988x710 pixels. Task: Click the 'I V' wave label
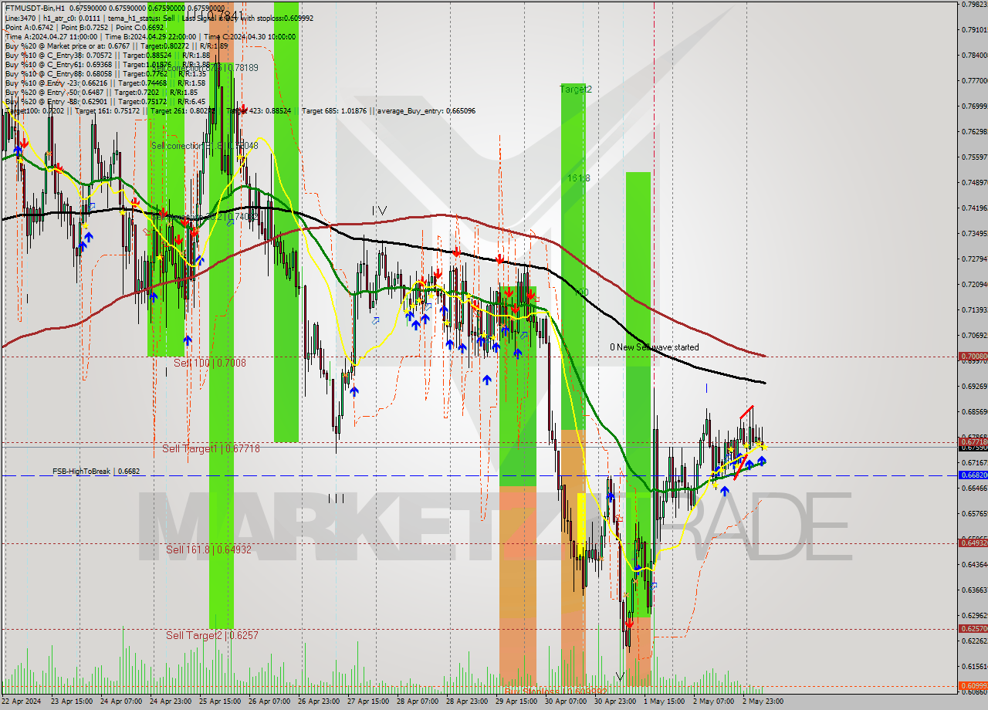click(379, 211)
